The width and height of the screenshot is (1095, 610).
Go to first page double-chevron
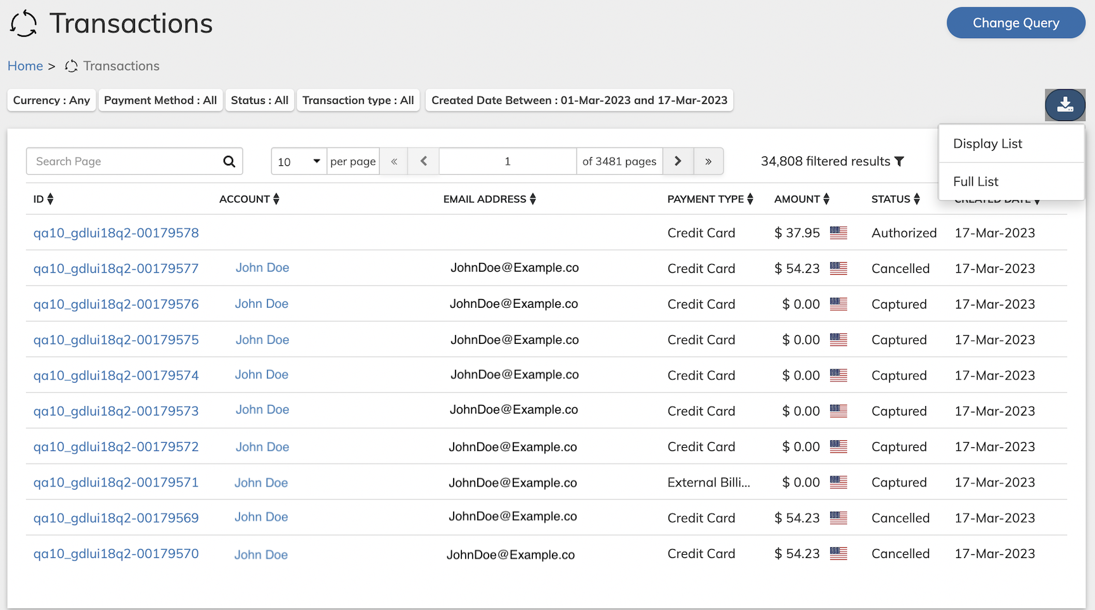pyautogui.click(x=394, y=162)
